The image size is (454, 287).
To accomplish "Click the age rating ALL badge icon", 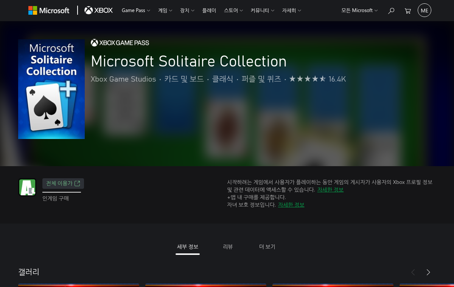I will [x=27, y=187].
